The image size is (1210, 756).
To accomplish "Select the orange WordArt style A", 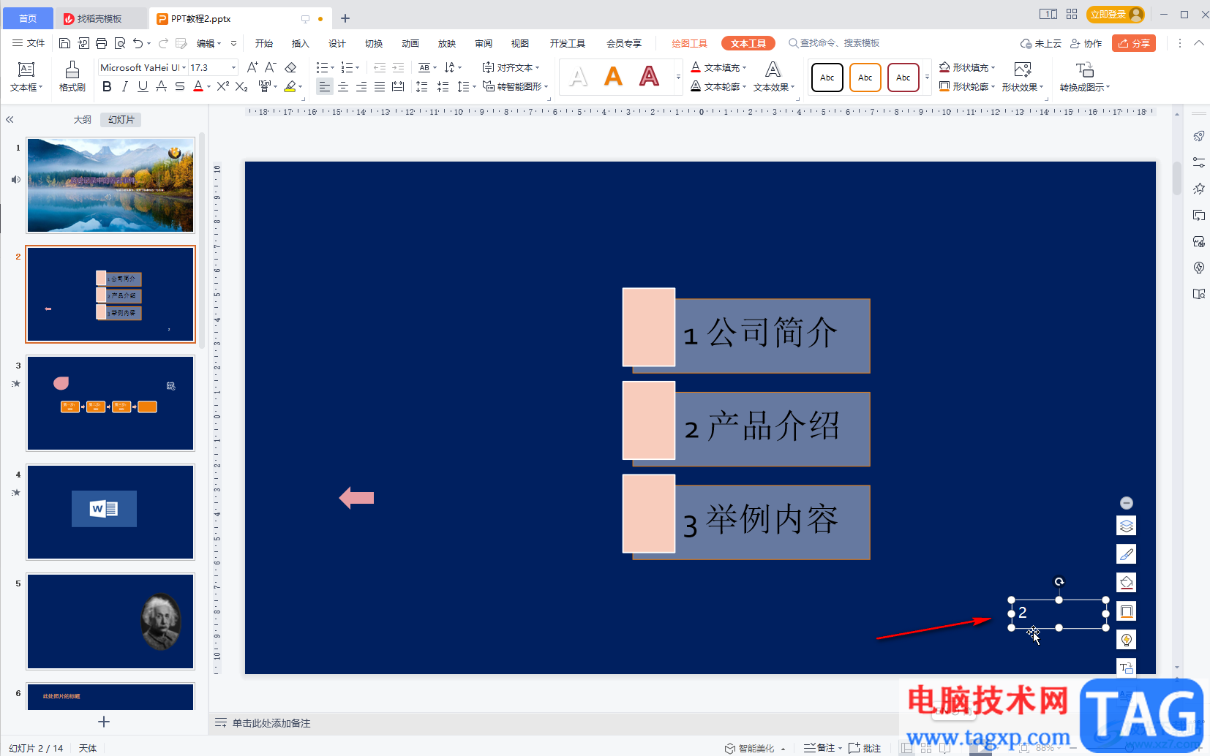I will [x=613, y=76].
